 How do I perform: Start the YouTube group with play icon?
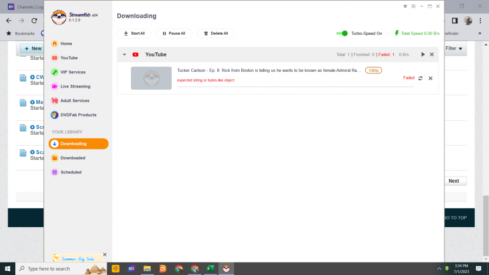click(x=423, y=54)
